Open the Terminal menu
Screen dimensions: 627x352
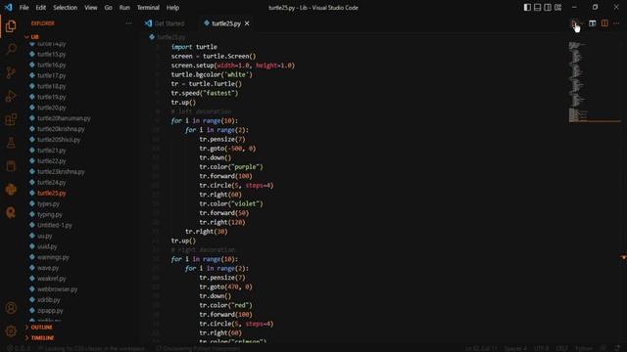click(x=148, y=8)
